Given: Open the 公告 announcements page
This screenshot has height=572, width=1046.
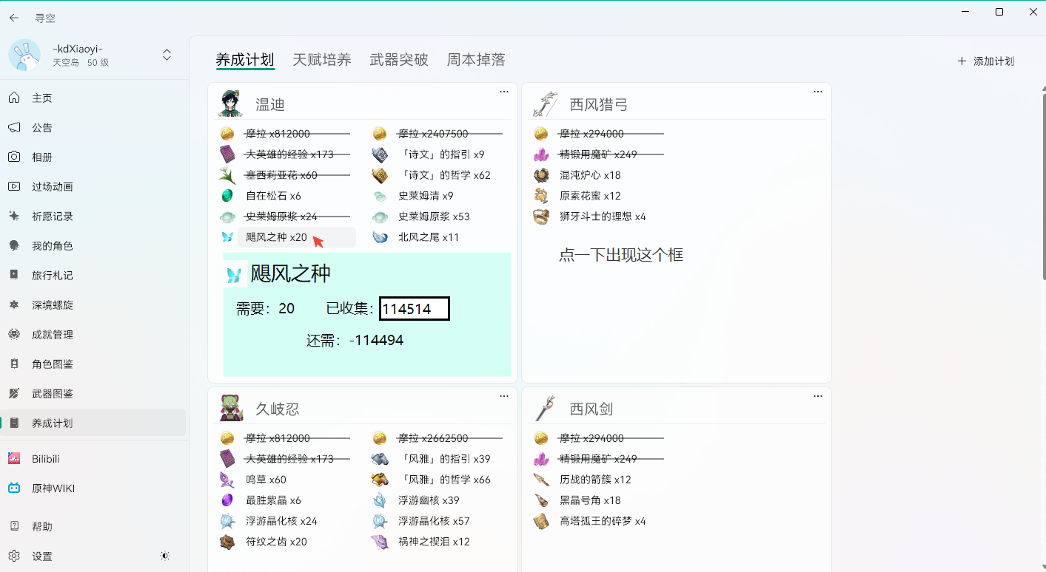Looking at the screenshot, I should pyautogui.click(x=93, y=128).
